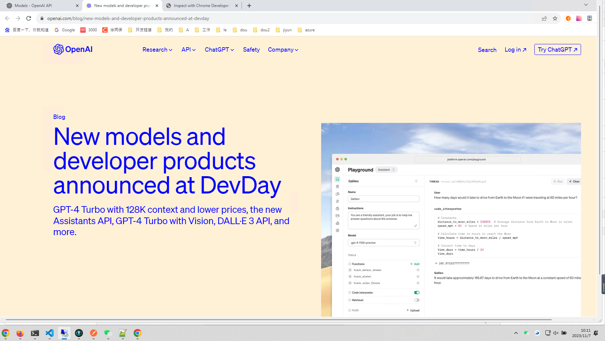Image resolution: width=605 pixels, height=341 pixels.
Task: Open the remote desktop app in the taskbar
Action: [x=64, y=333]
